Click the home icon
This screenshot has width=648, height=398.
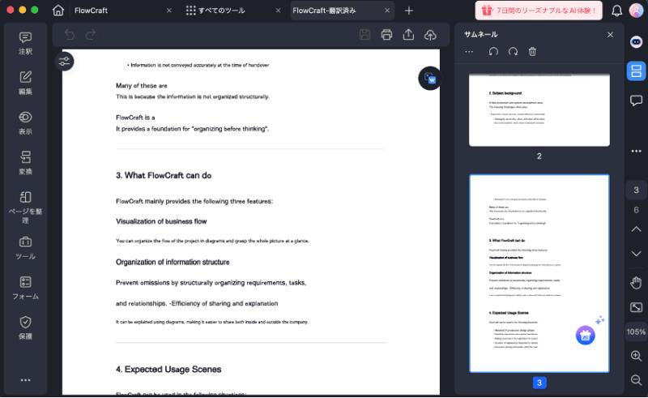[58, 11]
